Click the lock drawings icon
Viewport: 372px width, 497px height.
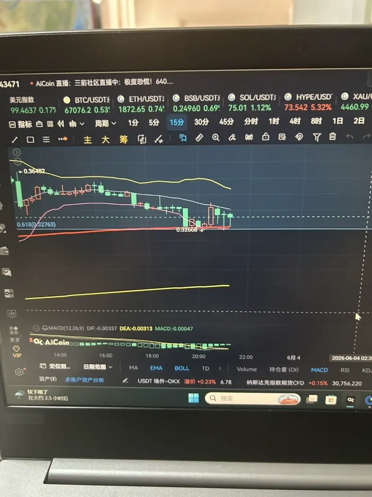tap(266, 137)
